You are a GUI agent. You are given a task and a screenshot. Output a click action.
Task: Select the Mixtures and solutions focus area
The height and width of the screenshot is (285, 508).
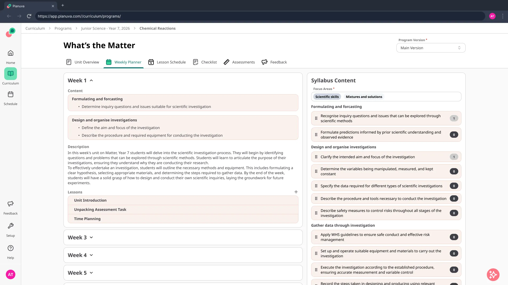pos(364,97)
